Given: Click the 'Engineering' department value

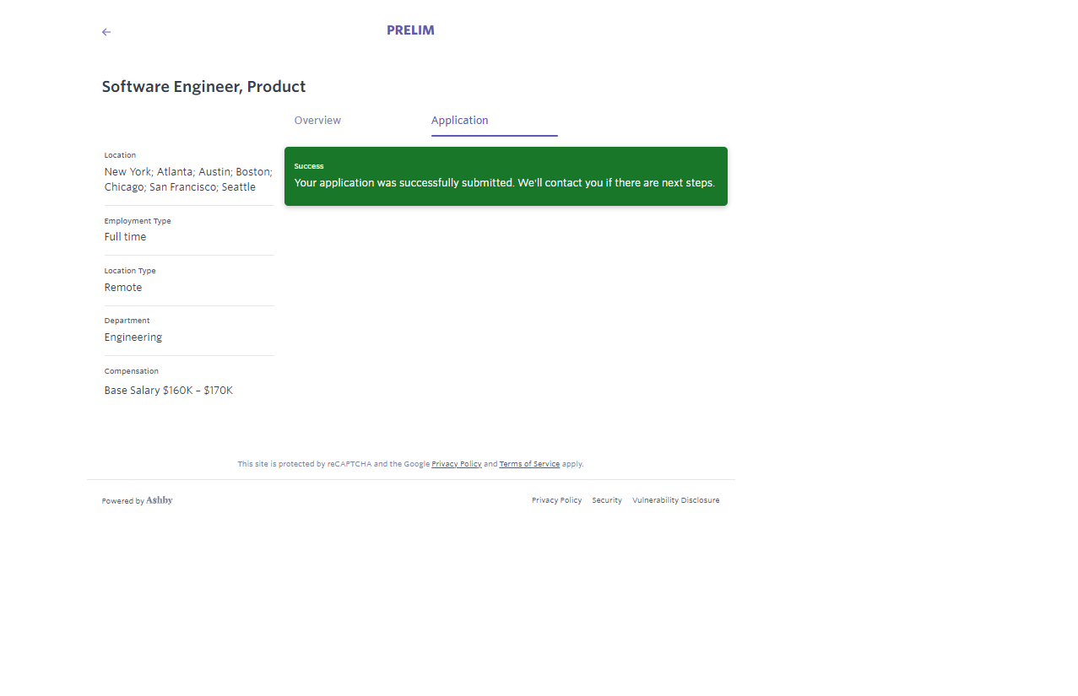Looking at the screenshot, I should tap(133, 337).
